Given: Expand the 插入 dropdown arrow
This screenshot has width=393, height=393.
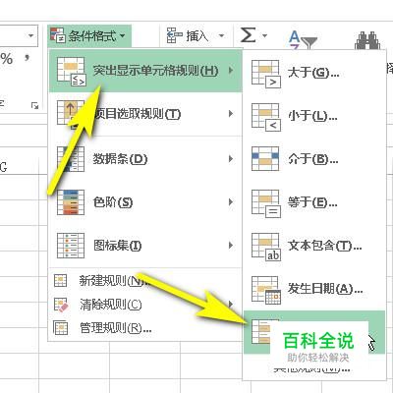Looking at the screenshot, I should (x=222, y=35).
